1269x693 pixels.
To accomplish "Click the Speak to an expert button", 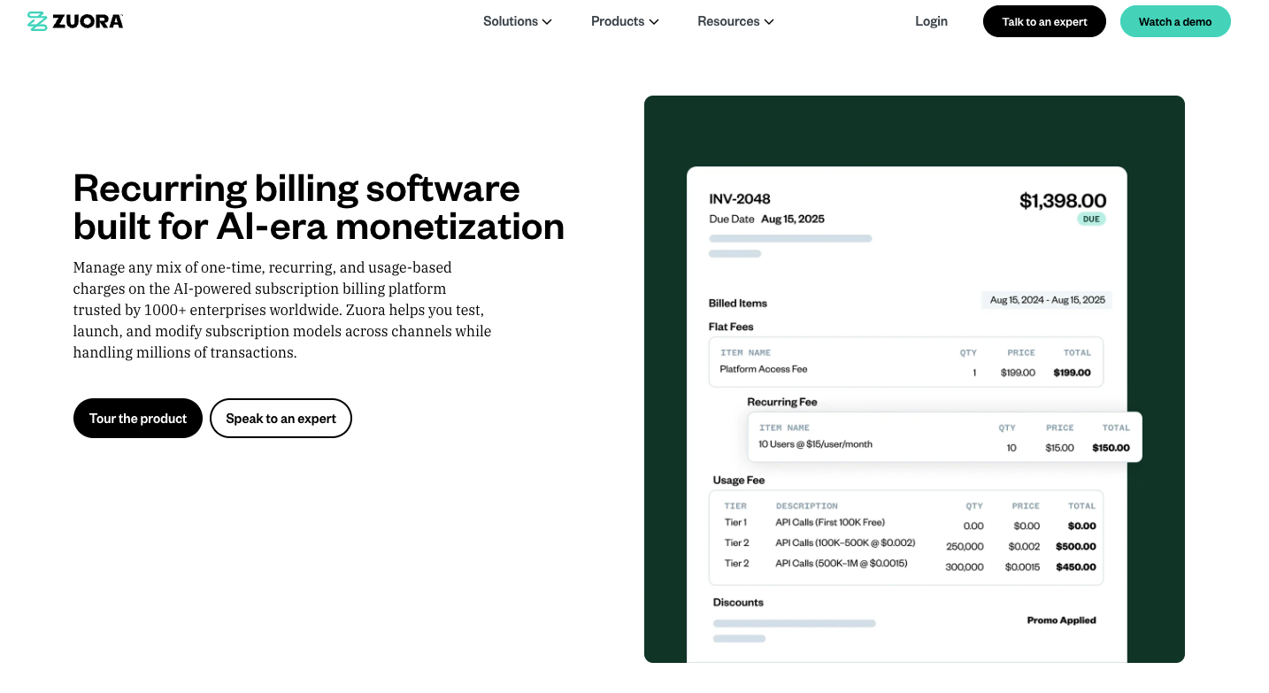I will click(281, 418).
